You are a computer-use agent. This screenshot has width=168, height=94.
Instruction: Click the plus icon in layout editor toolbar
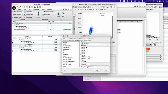click(145, 7)
